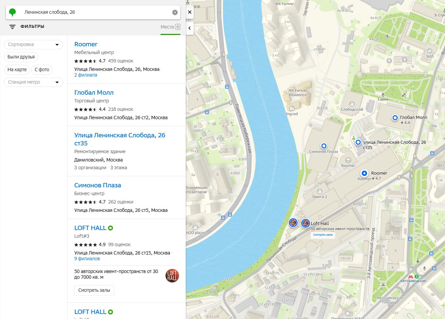The height and width of the screenshot is (319, 445).
Task: Click the green 2GIS tree logo
Action: (12, 12)
